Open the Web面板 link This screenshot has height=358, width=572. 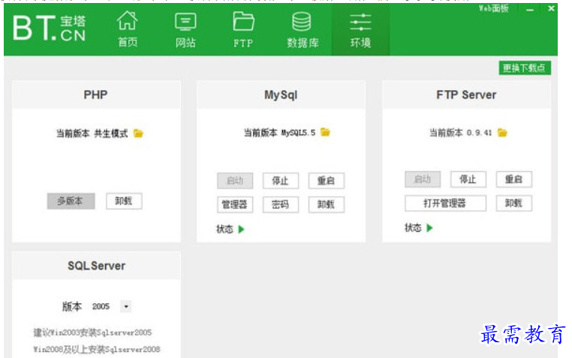493,8
